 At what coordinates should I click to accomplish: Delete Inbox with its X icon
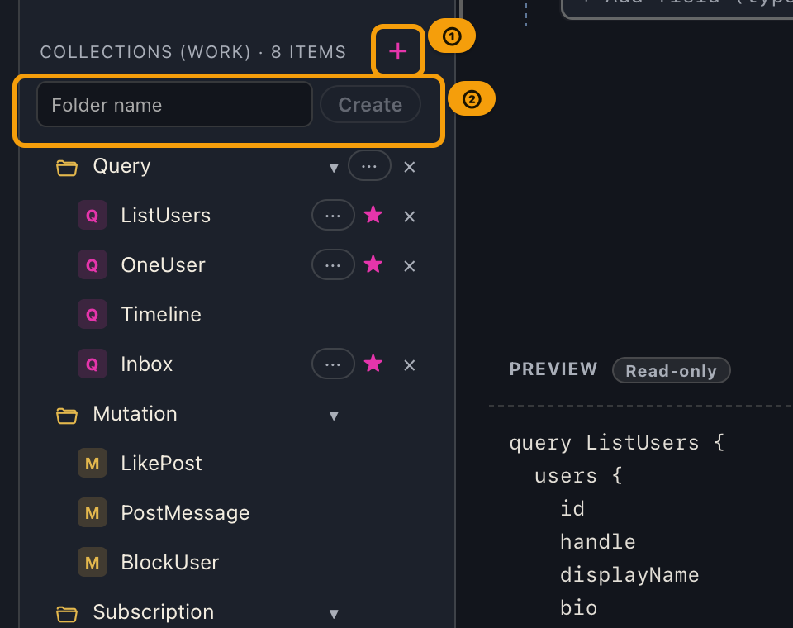[410, 365]
